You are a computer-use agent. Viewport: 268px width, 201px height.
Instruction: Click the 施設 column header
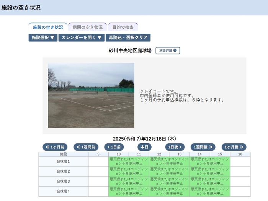64,154
